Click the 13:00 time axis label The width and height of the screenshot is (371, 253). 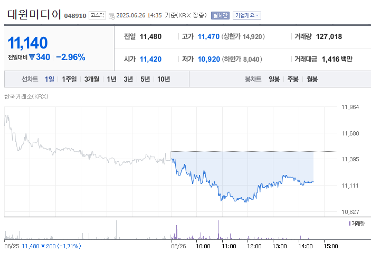[279, 246]
